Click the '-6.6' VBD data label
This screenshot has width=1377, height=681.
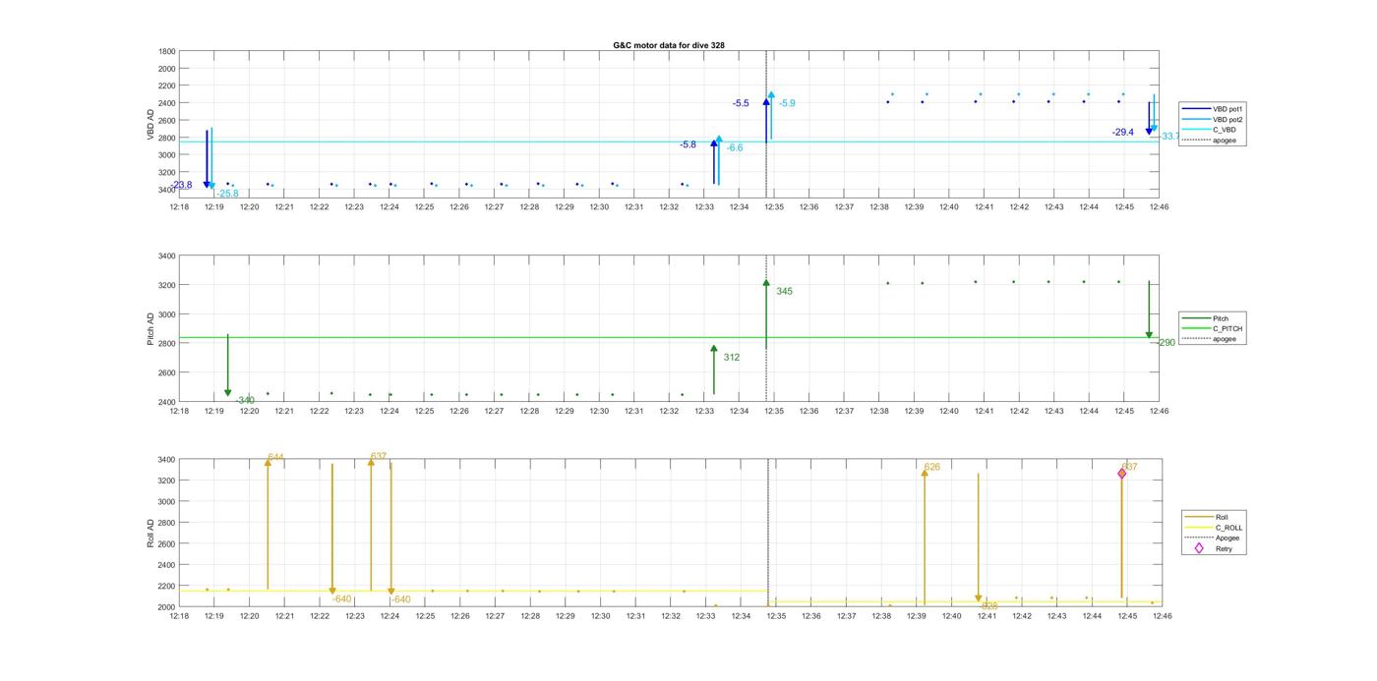[735, 147]
